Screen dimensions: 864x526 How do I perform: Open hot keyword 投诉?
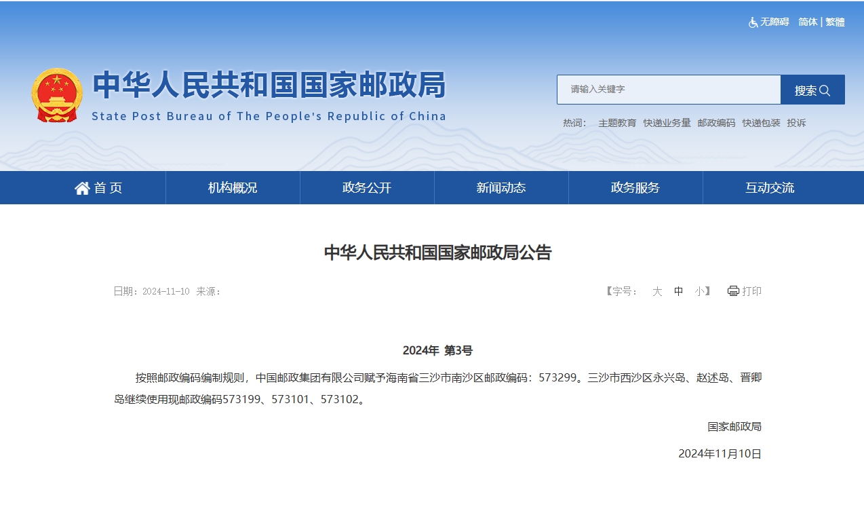click(796, 123)
